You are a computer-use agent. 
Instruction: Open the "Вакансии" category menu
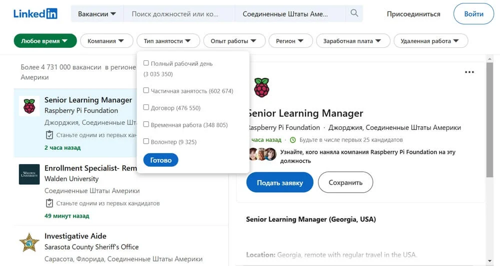click(97, 14)
